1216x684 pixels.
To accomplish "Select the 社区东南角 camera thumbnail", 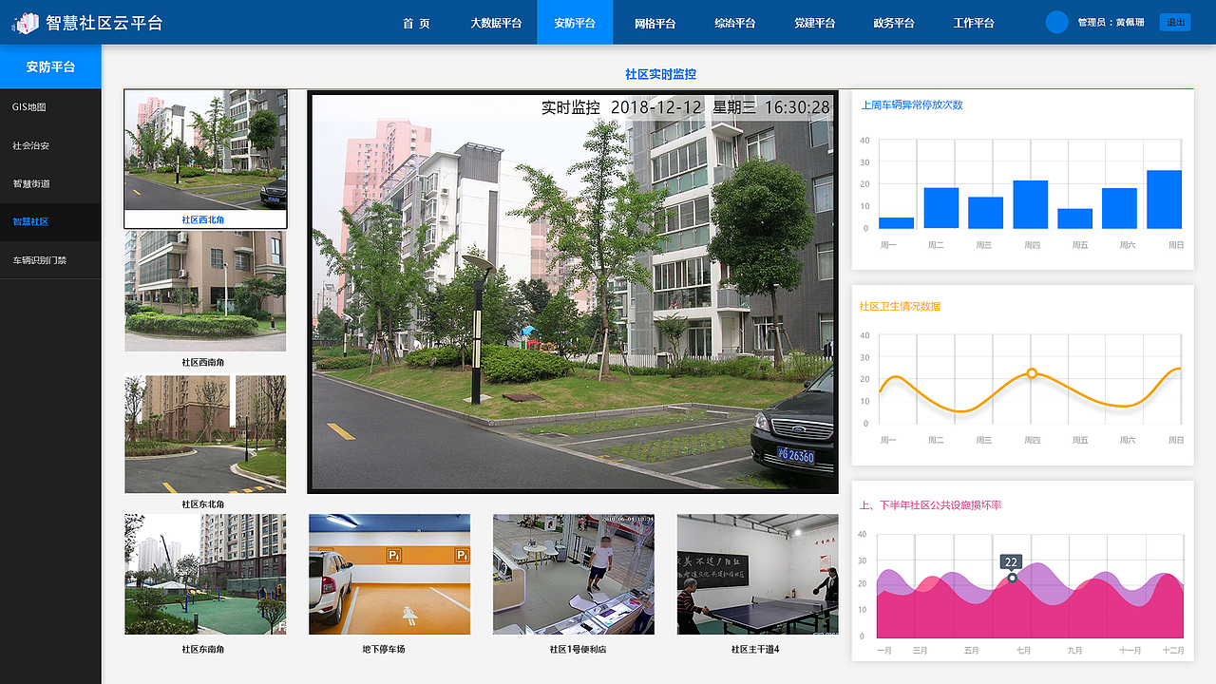I will [x=205, y=575].
